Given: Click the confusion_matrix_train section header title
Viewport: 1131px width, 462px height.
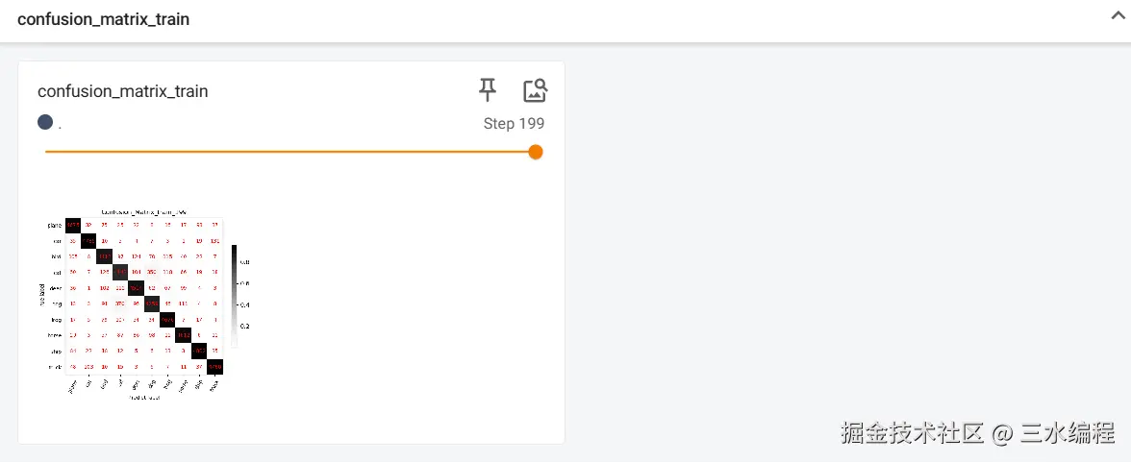Looking at the screenshot, I should (x=103, y=19).
